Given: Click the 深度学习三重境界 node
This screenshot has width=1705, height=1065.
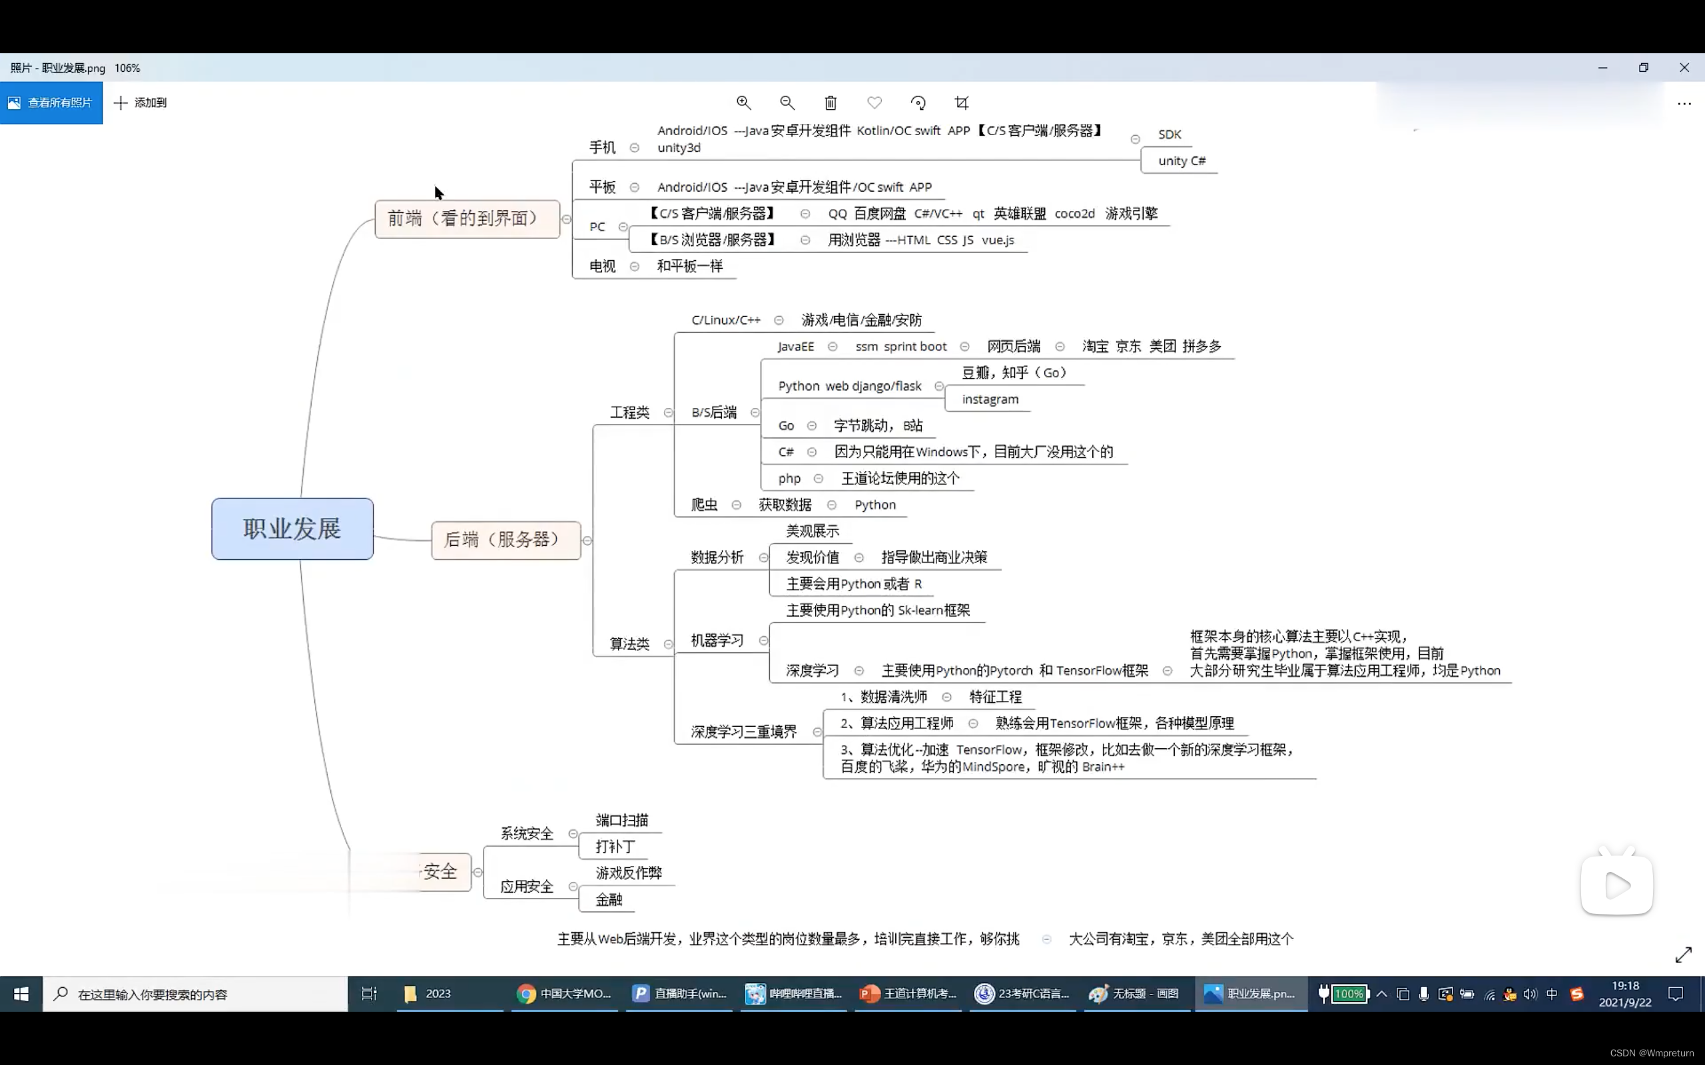Looking at the screenshot, I should coord(744,732).
